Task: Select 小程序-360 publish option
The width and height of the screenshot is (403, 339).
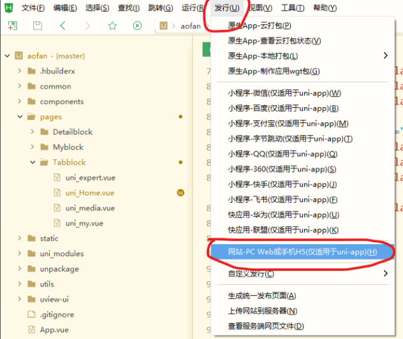Action: [x=302, y=169]
